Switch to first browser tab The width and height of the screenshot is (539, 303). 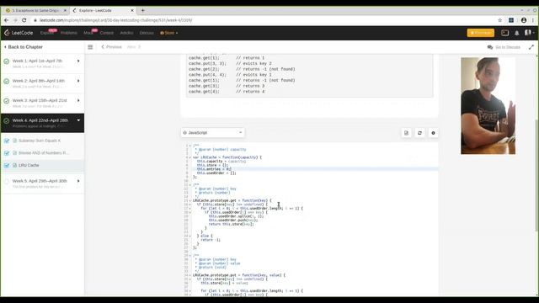[x=35, y=10]
